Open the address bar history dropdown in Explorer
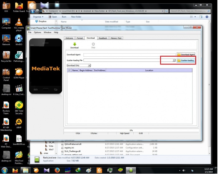This screenshot has height=174, width=218. pyautogui.click(x=162, y=11)
